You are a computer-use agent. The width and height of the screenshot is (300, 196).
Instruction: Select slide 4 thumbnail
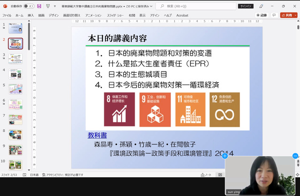15,74
